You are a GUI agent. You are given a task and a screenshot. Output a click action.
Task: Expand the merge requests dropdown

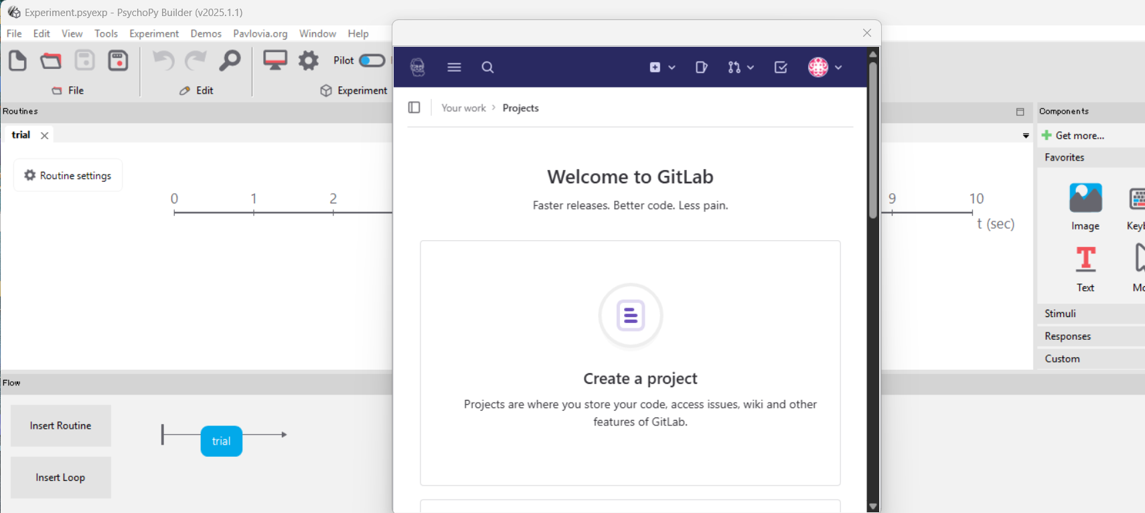pos(741,67)
